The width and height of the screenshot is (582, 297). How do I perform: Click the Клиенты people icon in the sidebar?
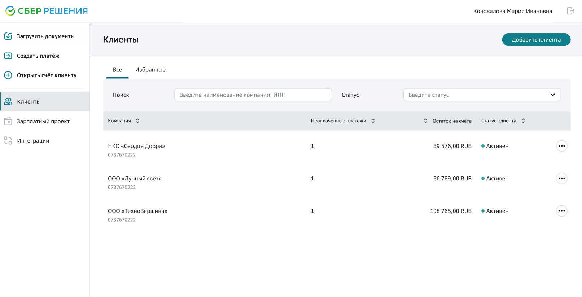click(8, 102)
